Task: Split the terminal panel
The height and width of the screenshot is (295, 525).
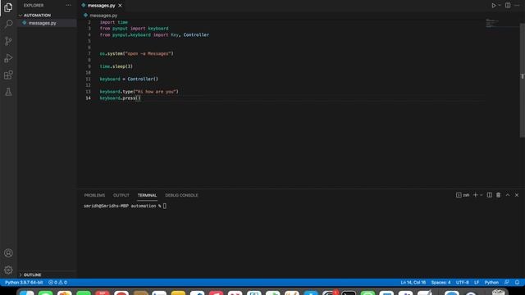Action: click(489, 195)
